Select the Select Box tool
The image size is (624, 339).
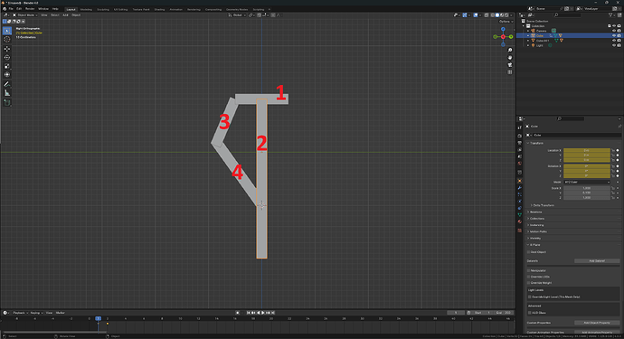[6, 31]
